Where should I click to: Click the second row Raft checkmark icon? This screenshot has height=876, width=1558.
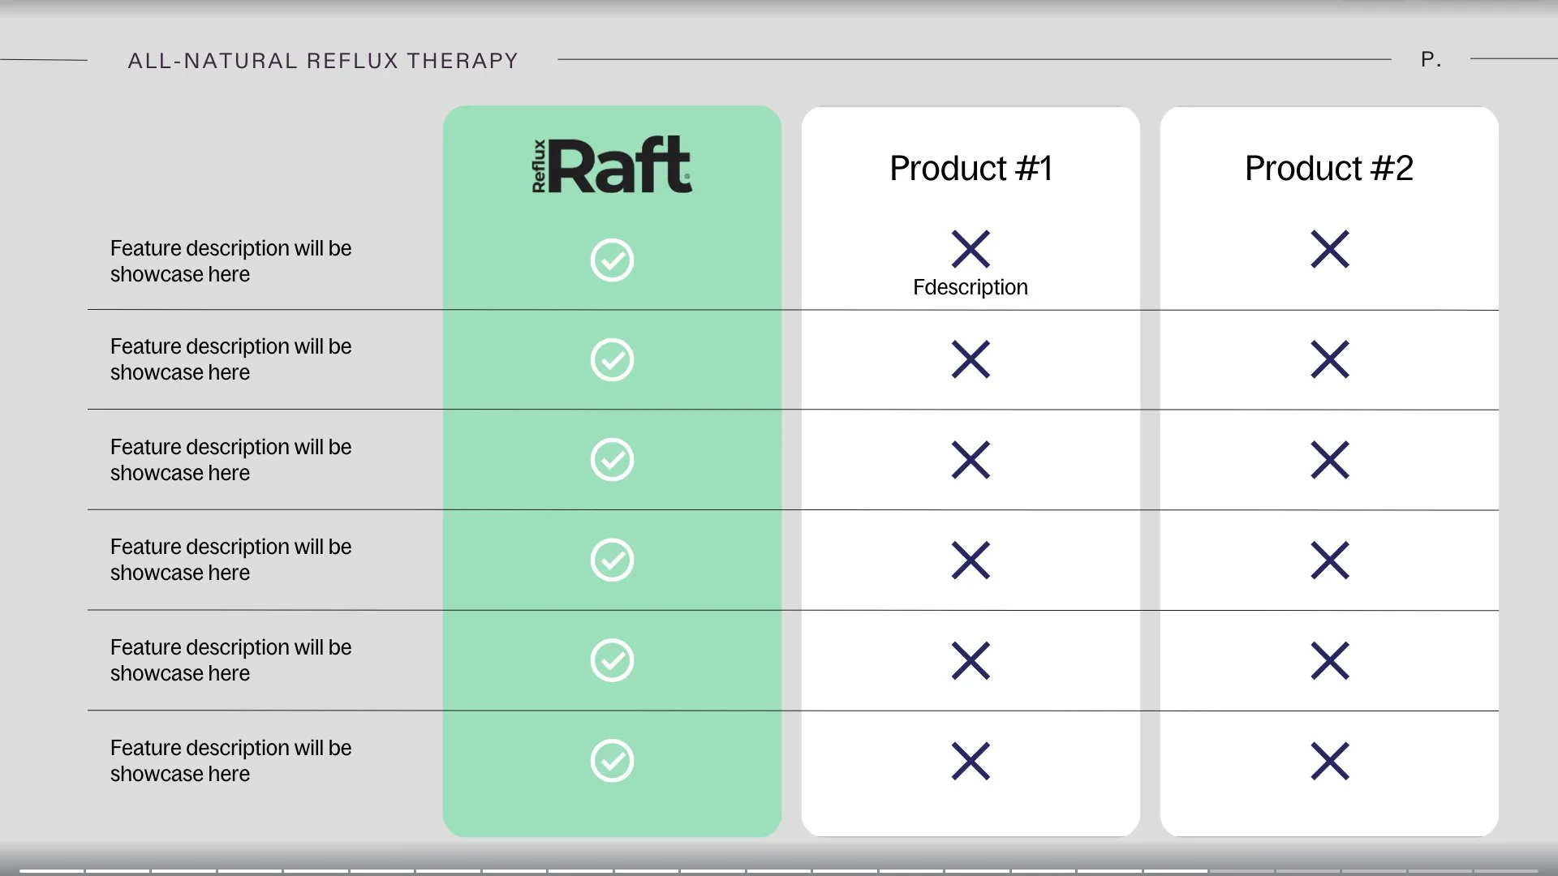[612, 360]
